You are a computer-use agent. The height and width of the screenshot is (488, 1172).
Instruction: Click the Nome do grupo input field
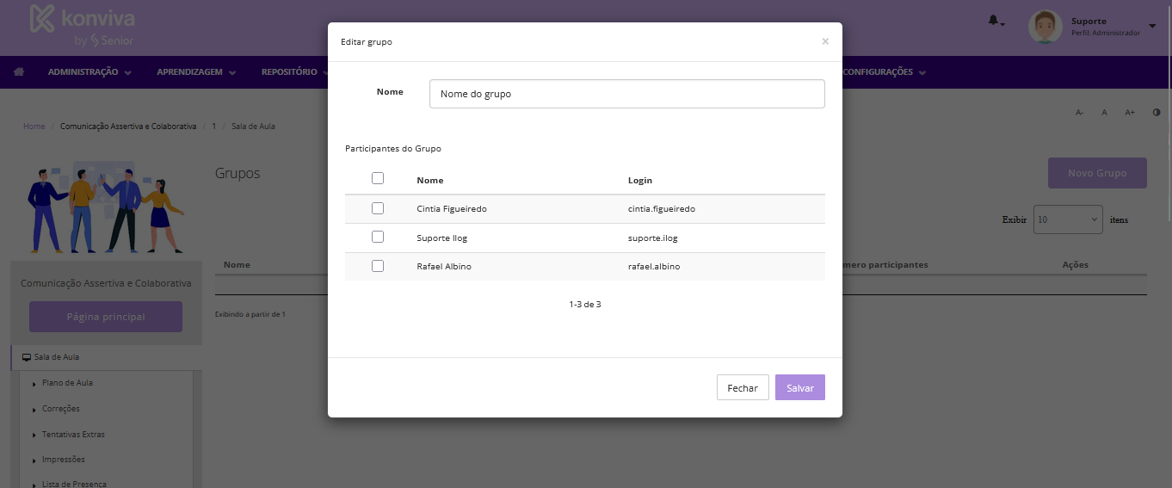click(x=626, y=94)
